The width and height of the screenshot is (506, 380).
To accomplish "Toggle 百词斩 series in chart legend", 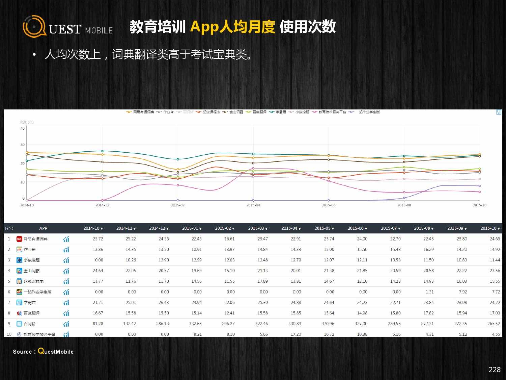I will tap(185, 112).
